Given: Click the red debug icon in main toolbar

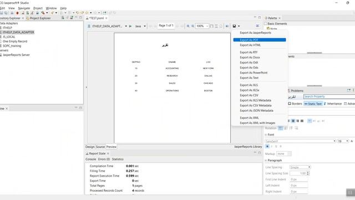Looking at the screenshot, I should [17, 13].
